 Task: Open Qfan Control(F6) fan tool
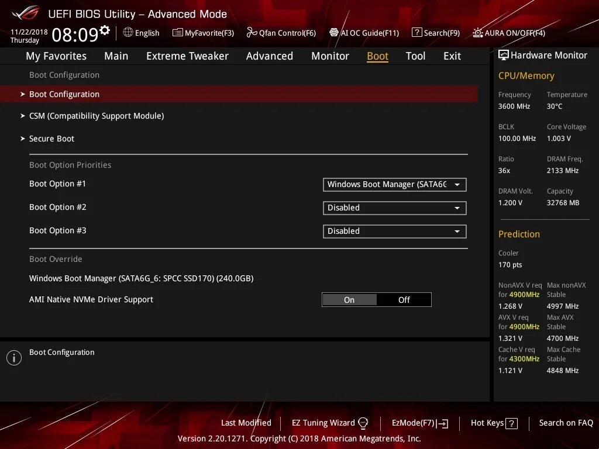281,33
